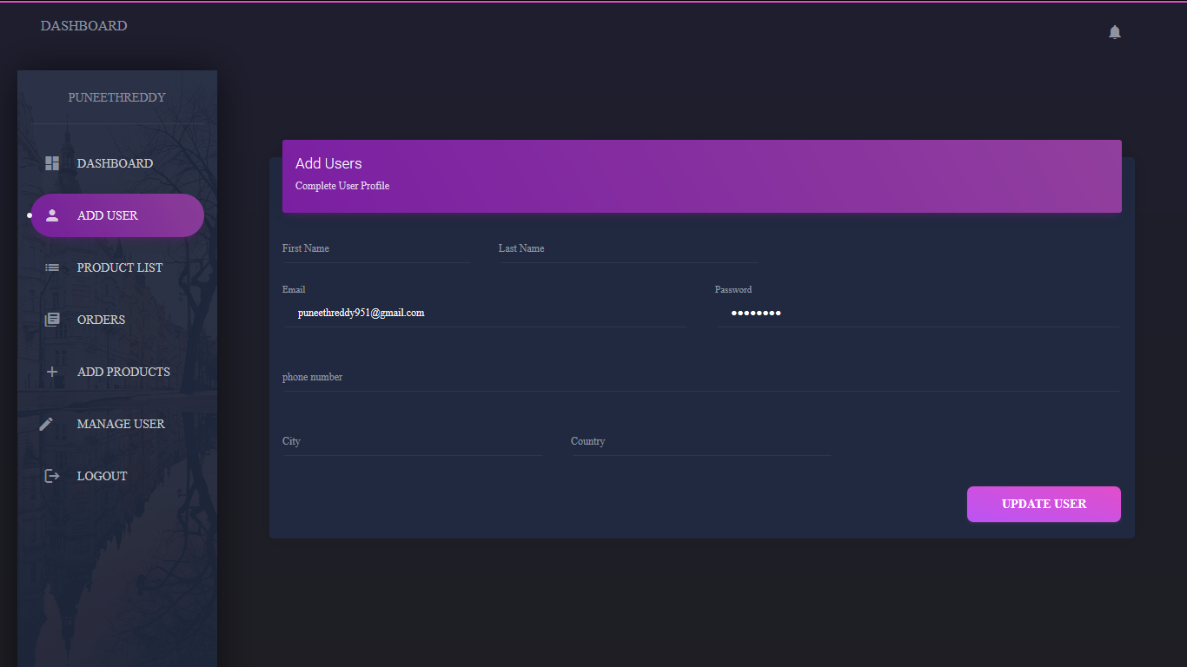1187x667 pixels.
Task: Click the Logout exit icon
Action: point(52,476)
